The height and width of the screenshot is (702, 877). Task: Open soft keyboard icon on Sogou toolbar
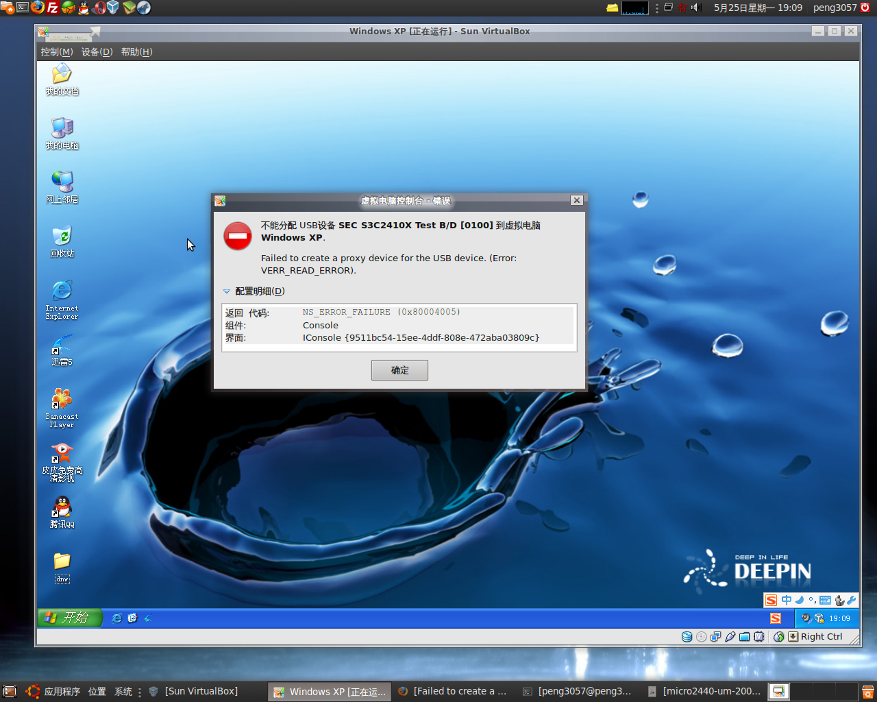click(825, 600)
